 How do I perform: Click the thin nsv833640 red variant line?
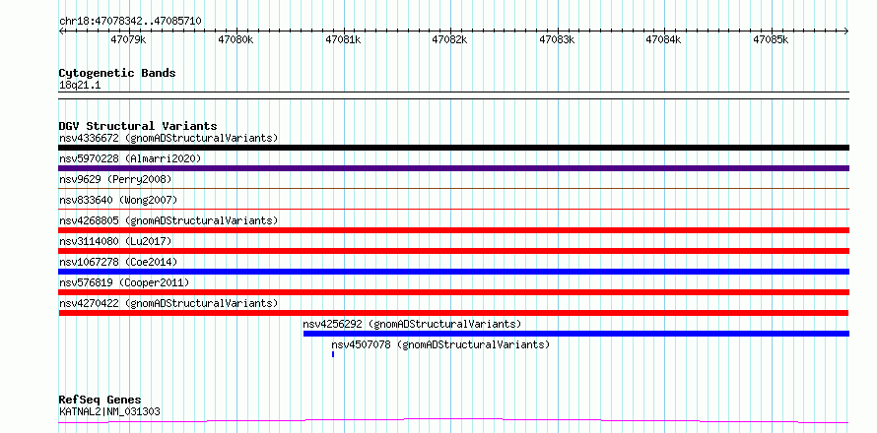tap(453, 210)
